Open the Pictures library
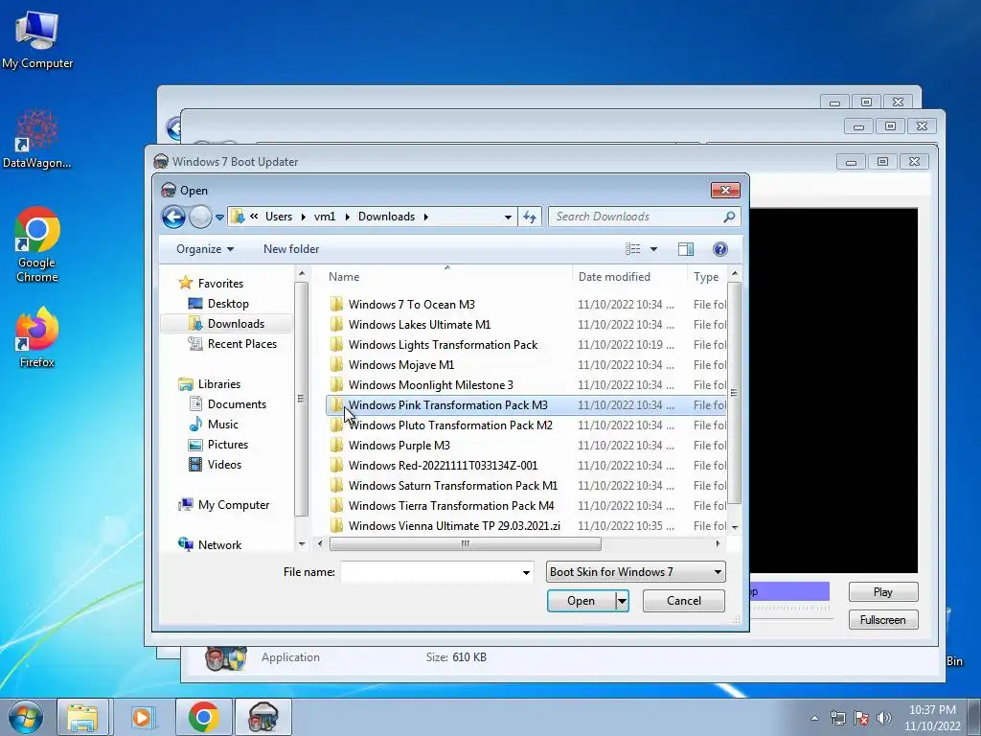This screenshot has width=981, height=736. (228, 445)
